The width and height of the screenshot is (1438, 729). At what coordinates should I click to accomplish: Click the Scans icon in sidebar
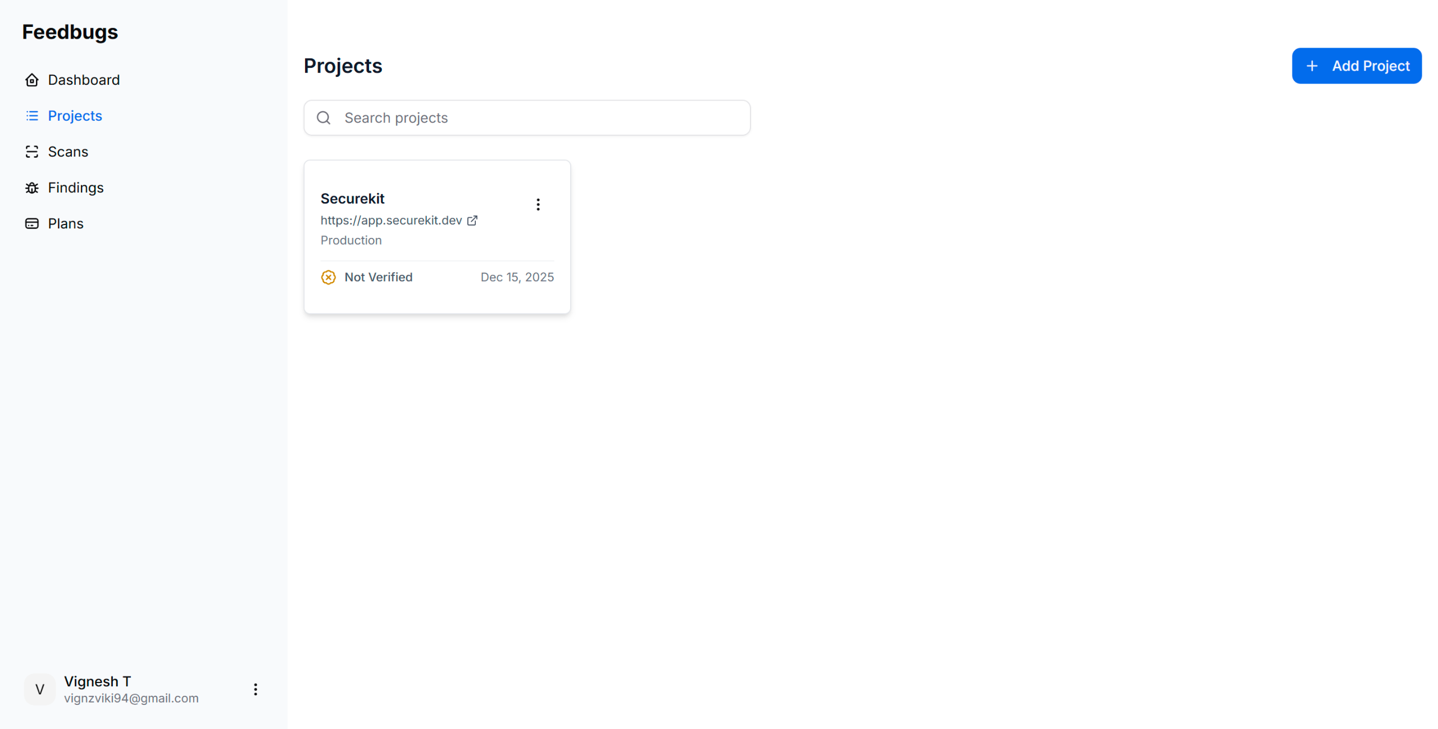click(x=32, y=152)
